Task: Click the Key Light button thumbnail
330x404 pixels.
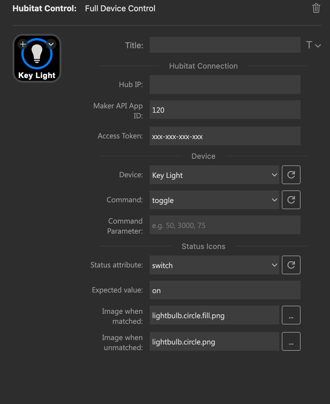Action: tap(37, 58)
